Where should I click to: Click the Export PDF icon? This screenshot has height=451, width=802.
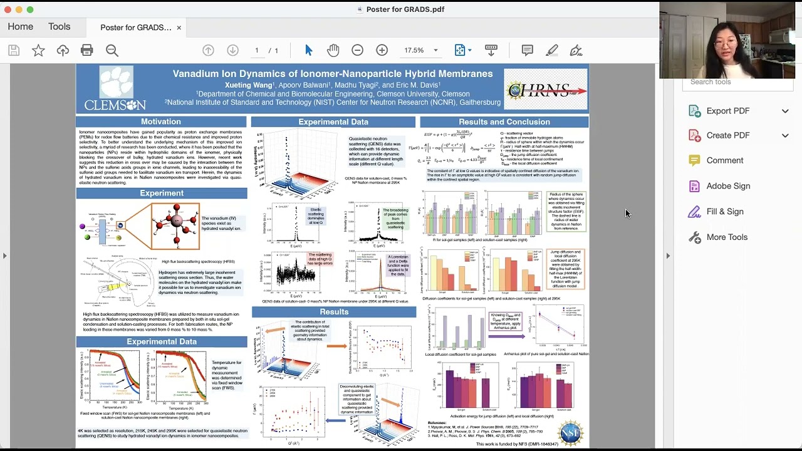click(694, 111)
